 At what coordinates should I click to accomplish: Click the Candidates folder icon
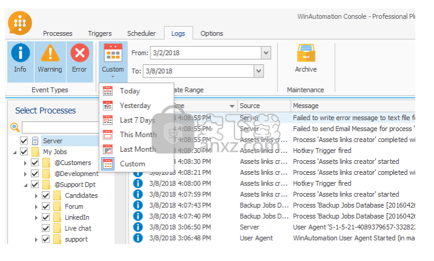click(57, 195)
